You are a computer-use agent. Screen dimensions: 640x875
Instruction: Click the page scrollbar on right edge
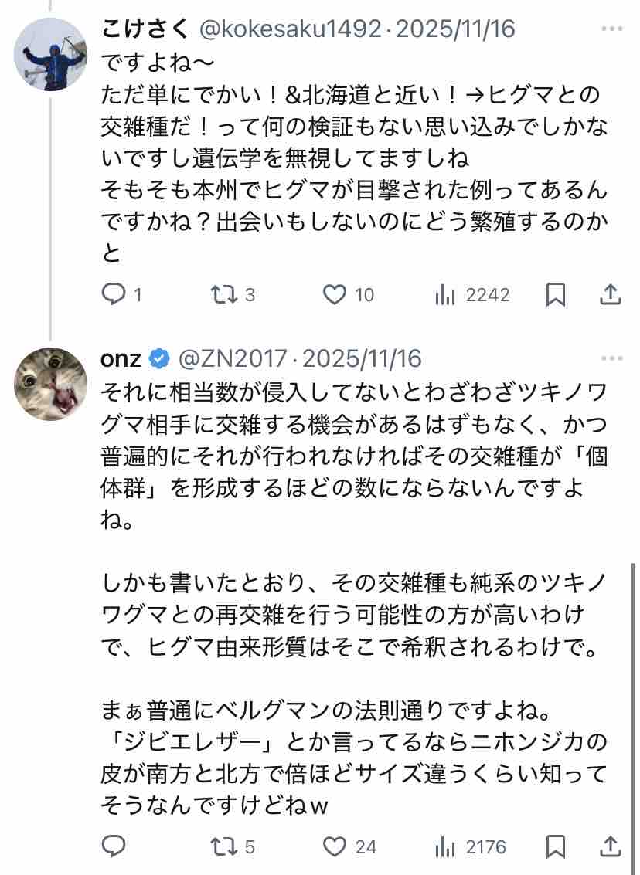point(632,719)
